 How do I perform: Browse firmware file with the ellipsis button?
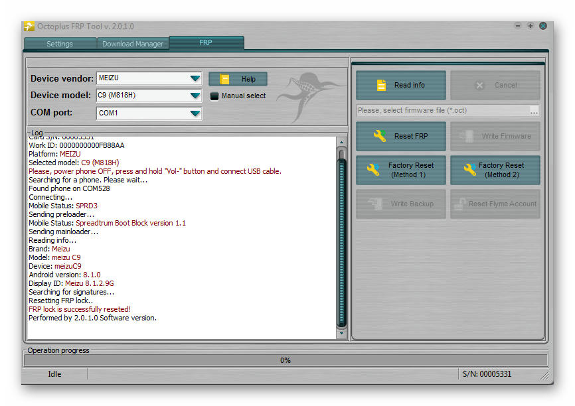point(534,111)
